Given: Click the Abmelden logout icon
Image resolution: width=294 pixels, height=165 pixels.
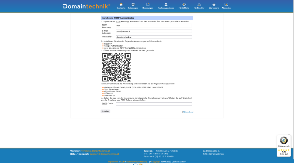Looking at the screenshot, I should point(226,4).
